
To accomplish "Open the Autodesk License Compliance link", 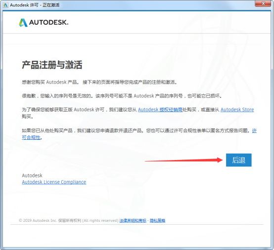I will pos(54,182).
